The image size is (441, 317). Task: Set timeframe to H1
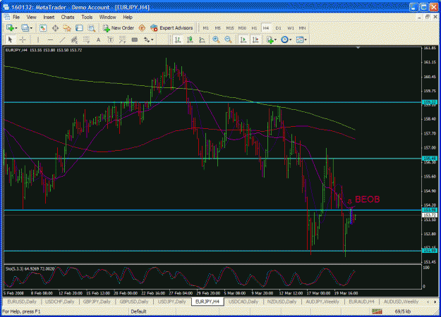[254, 28]
